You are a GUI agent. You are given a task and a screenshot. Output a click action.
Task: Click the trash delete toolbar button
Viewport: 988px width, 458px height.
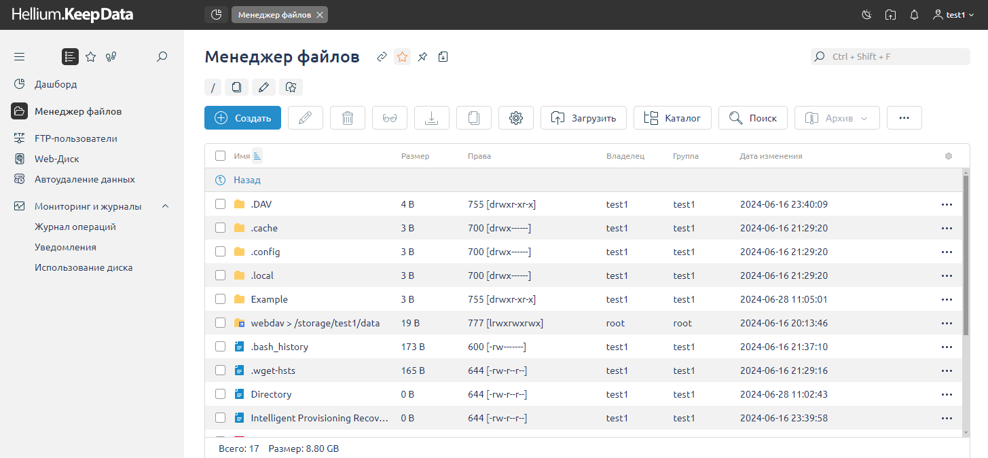click(x=348, y=117)
